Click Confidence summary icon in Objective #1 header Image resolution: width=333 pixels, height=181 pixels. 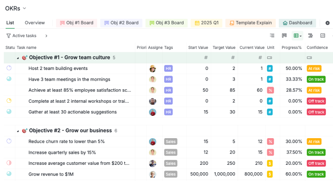(x=309, y=58)
